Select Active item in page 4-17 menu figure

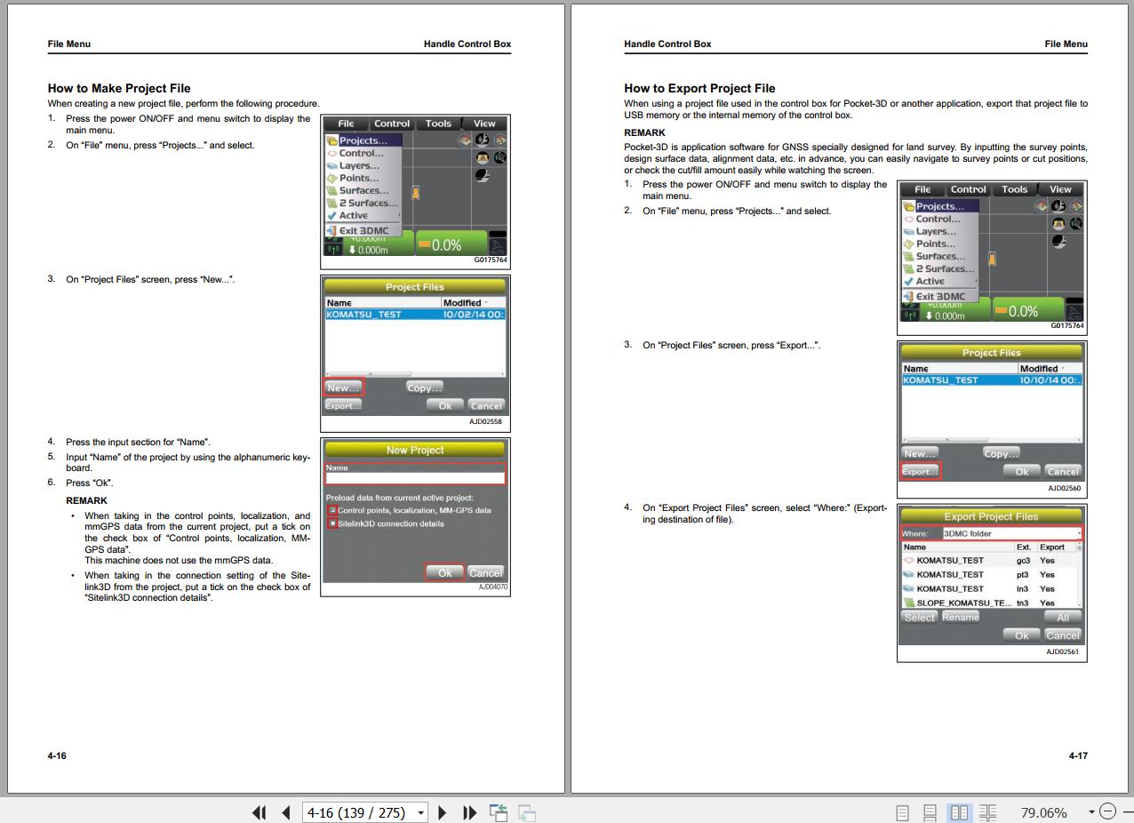(939, 281)
